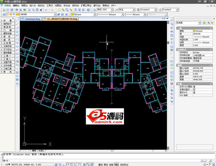Toggle the 填充 status bar button
The height and width of the screenshot is (166, 216).
[x=106, y=165]
